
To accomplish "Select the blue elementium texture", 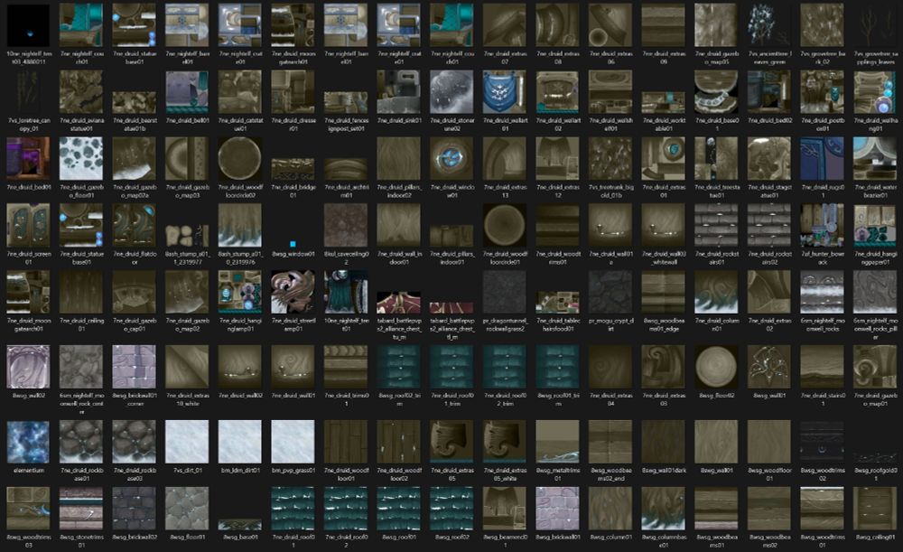I will (28, 442).
